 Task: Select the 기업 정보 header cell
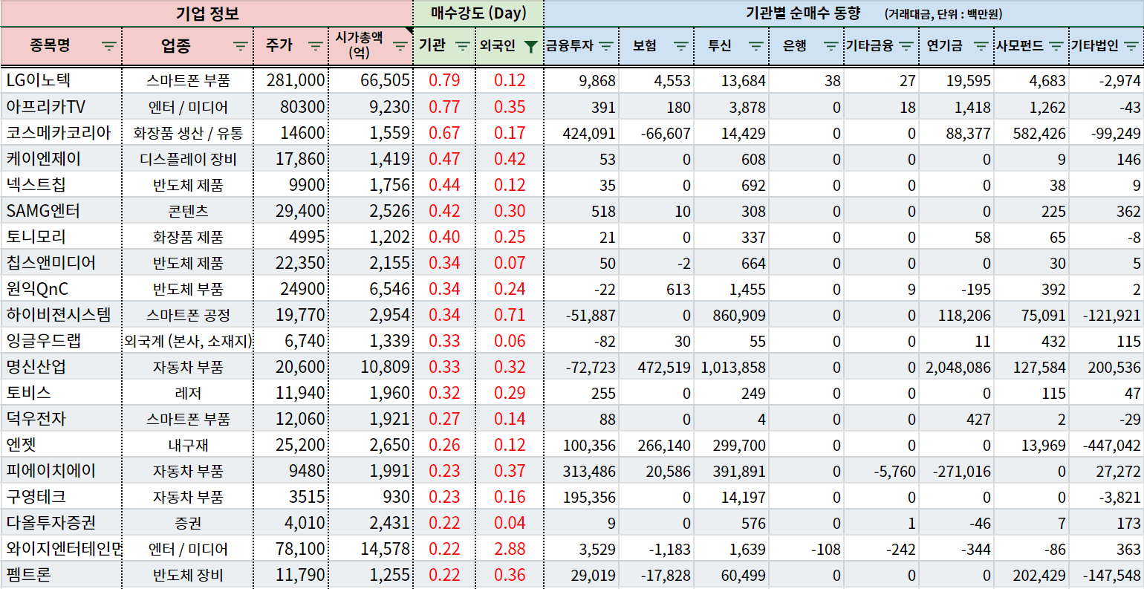click(x=207, y=13)
